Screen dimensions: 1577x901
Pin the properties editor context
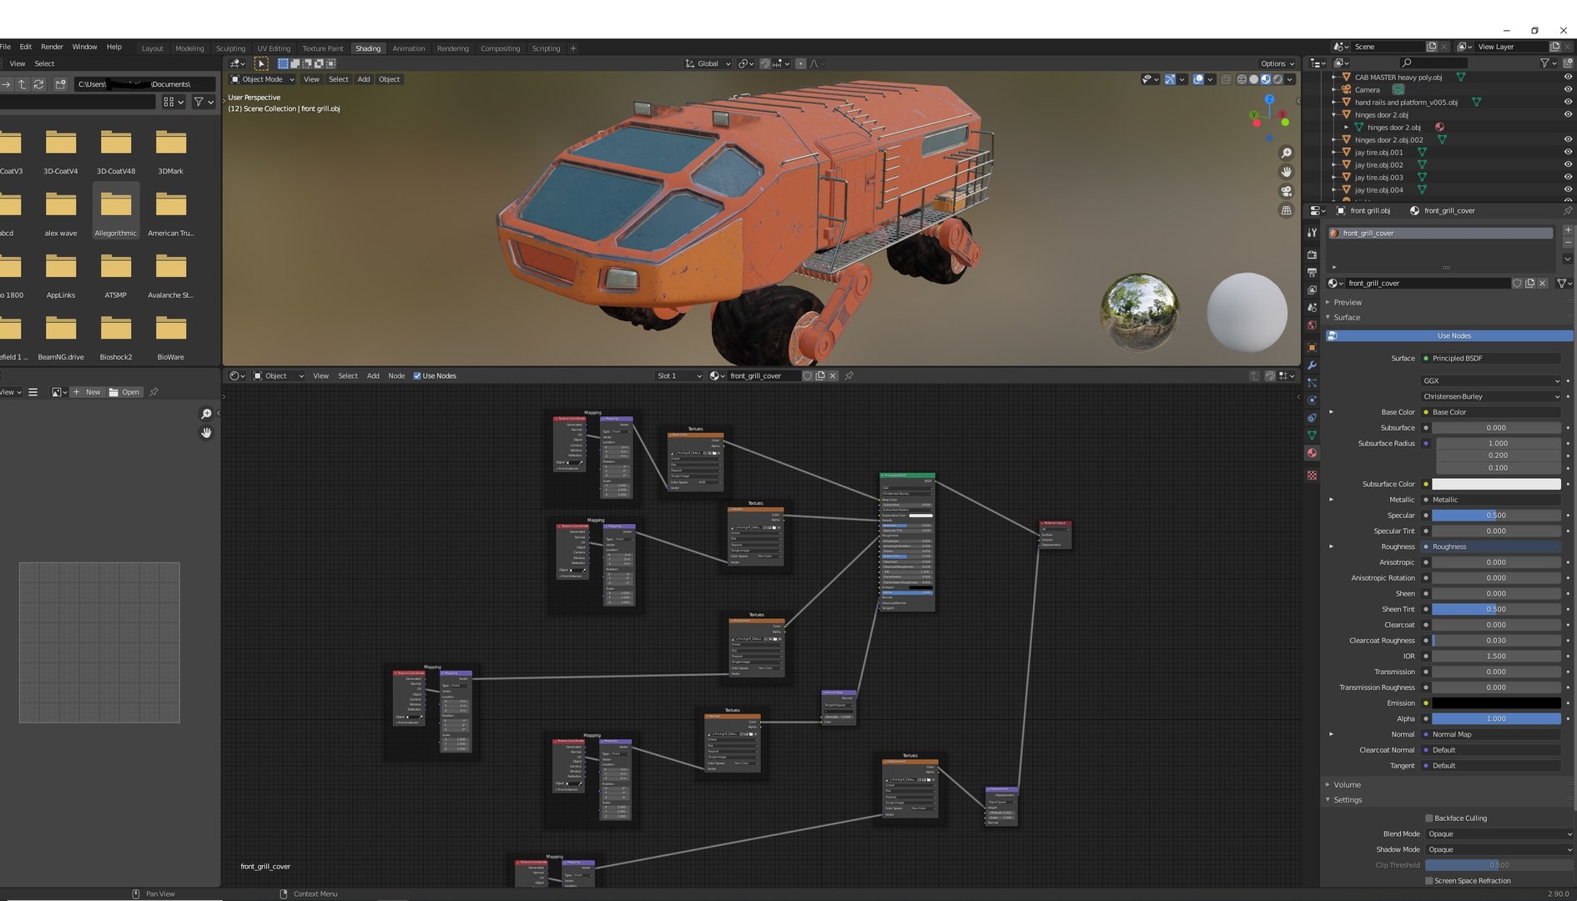pyautogui.click(x=1568, y=211)
